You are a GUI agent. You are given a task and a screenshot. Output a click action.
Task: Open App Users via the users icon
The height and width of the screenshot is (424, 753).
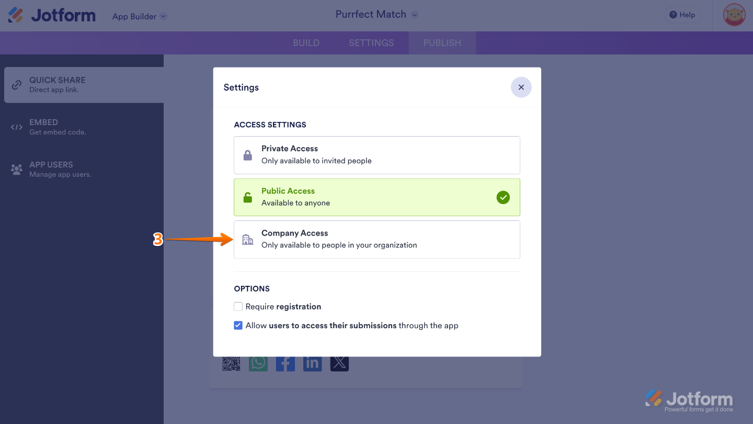coord(16,169)
